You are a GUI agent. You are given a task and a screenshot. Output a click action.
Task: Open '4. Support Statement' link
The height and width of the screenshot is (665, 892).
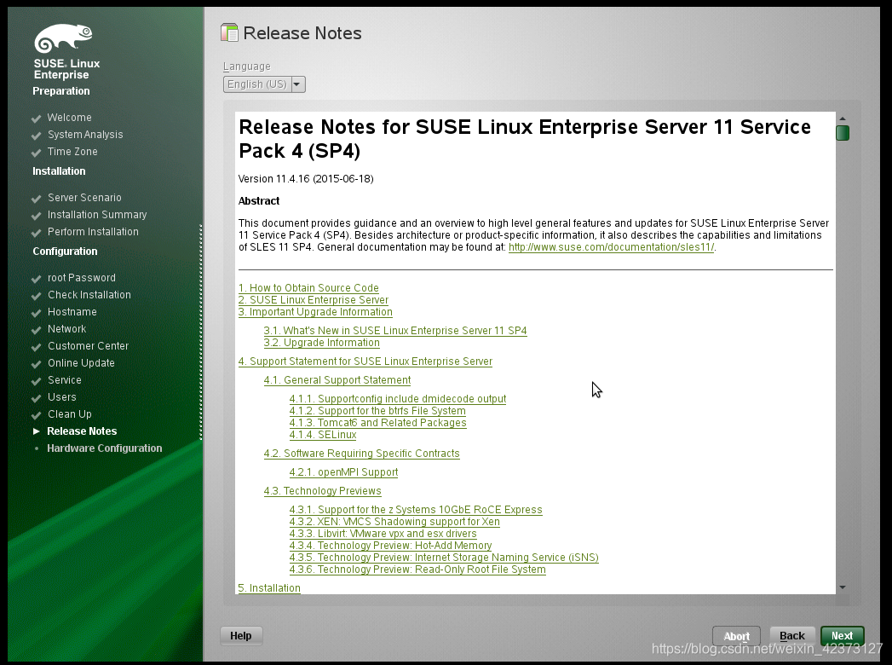point(365,361)
